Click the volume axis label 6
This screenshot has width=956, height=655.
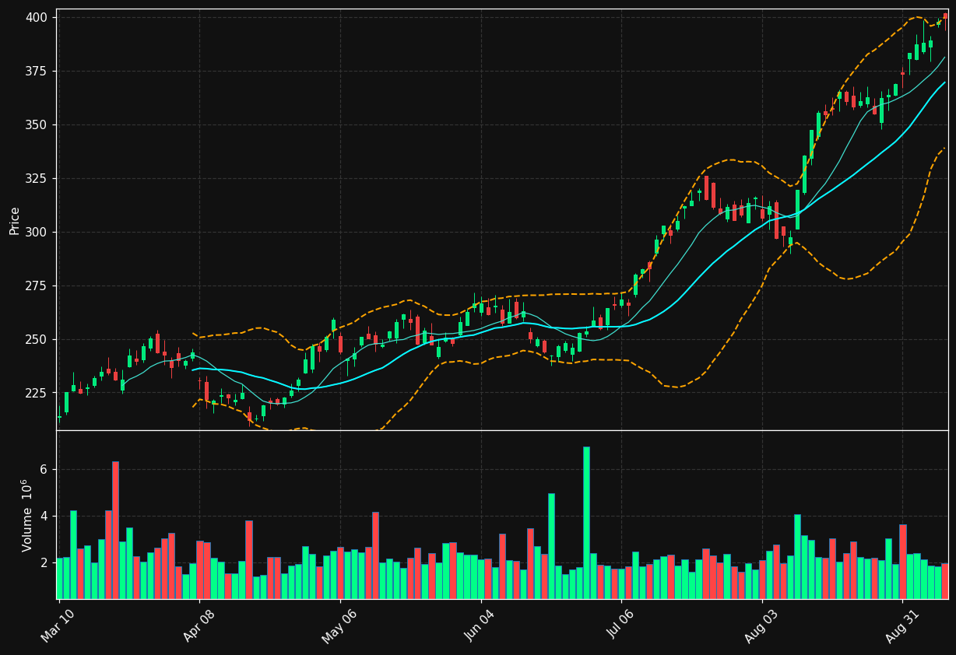point(44,470)
